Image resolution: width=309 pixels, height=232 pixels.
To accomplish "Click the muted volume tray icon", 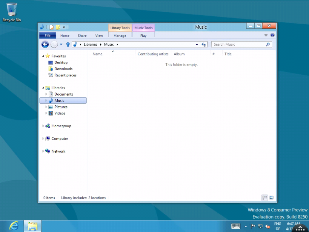I will [268, 226].
